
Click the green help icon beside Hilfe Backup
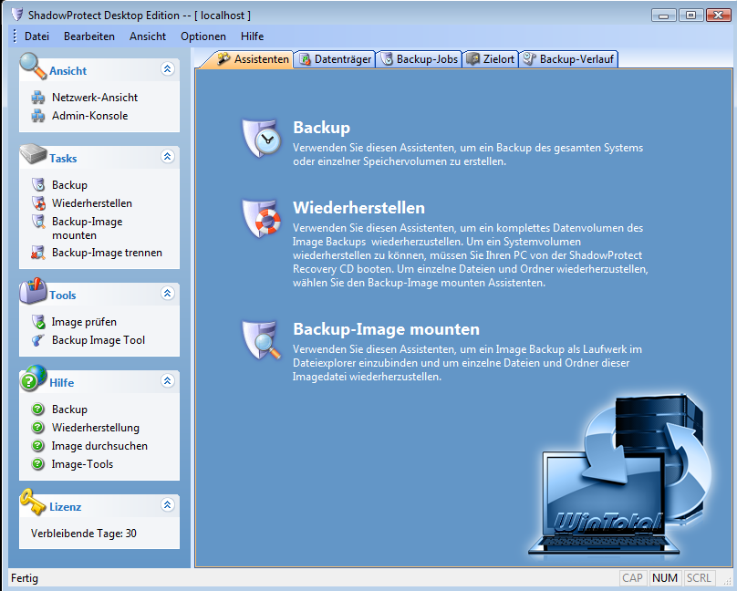(38, 410)
